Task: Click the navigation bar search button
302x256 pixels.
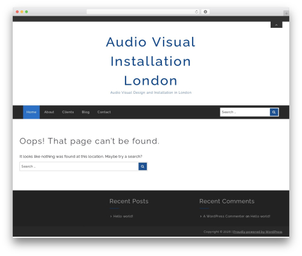Action: point(274,112)
